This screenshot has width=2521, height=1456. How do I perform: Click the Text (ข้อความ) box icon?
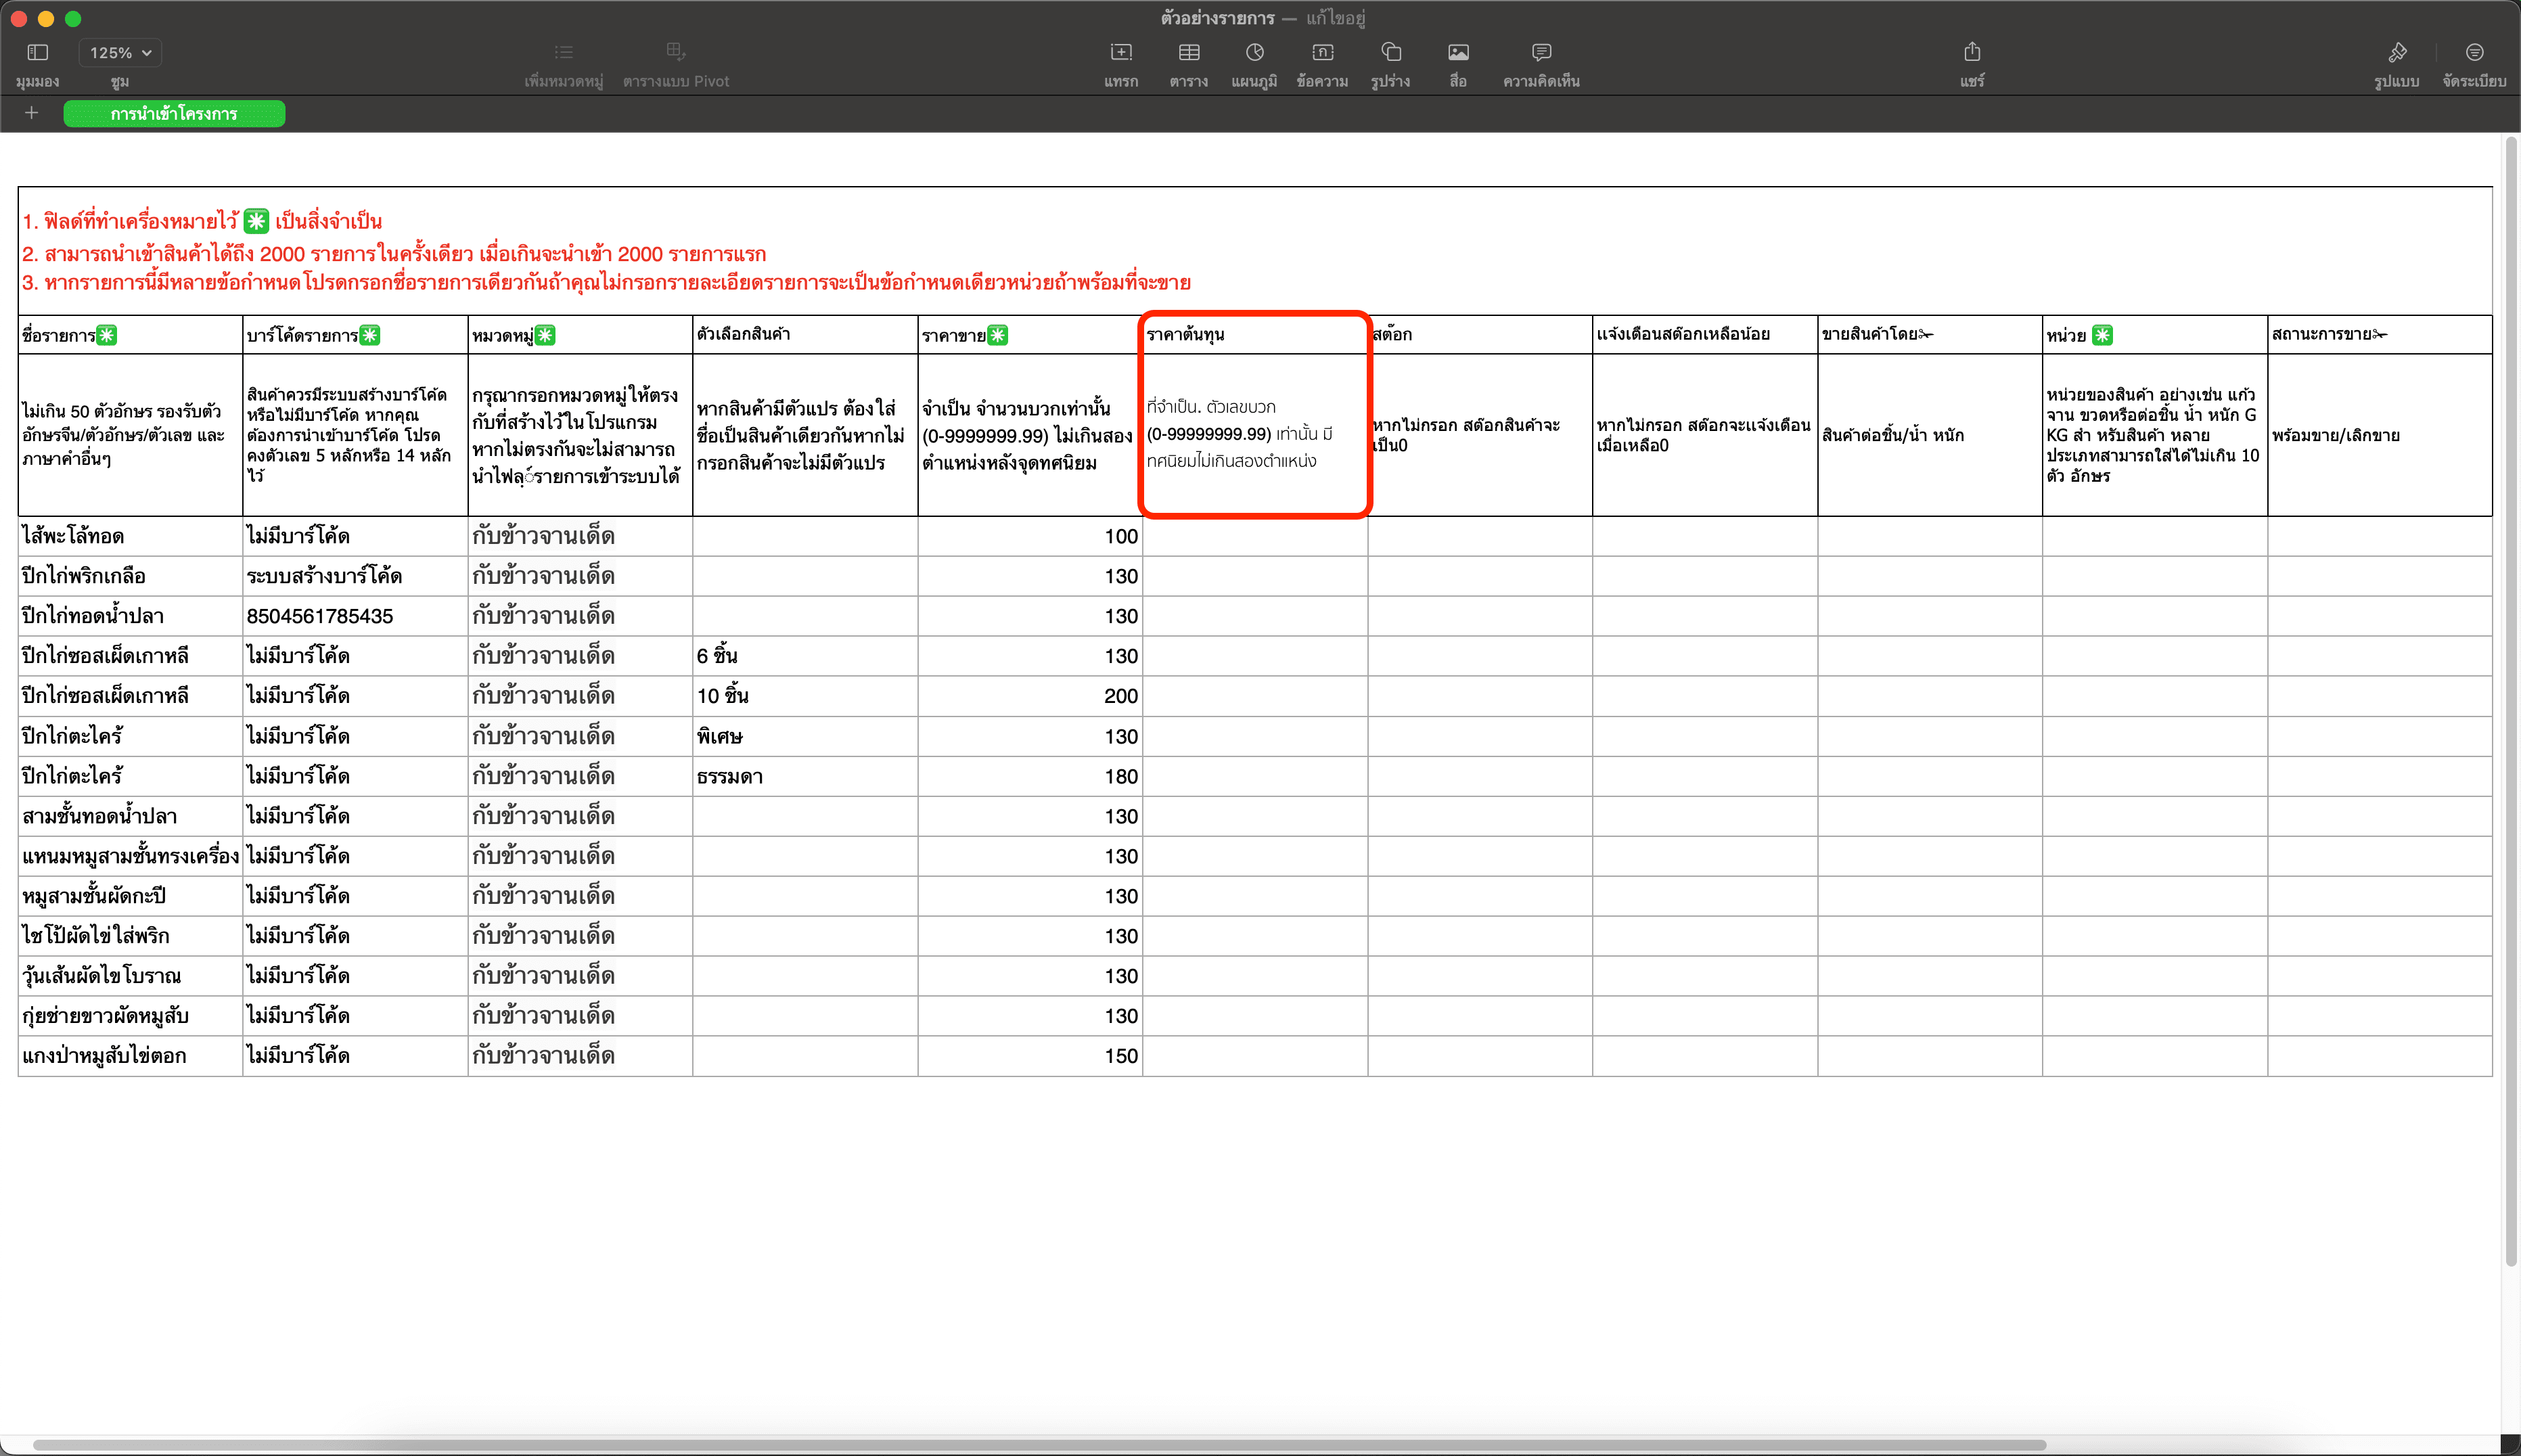tap(1322, 53)
